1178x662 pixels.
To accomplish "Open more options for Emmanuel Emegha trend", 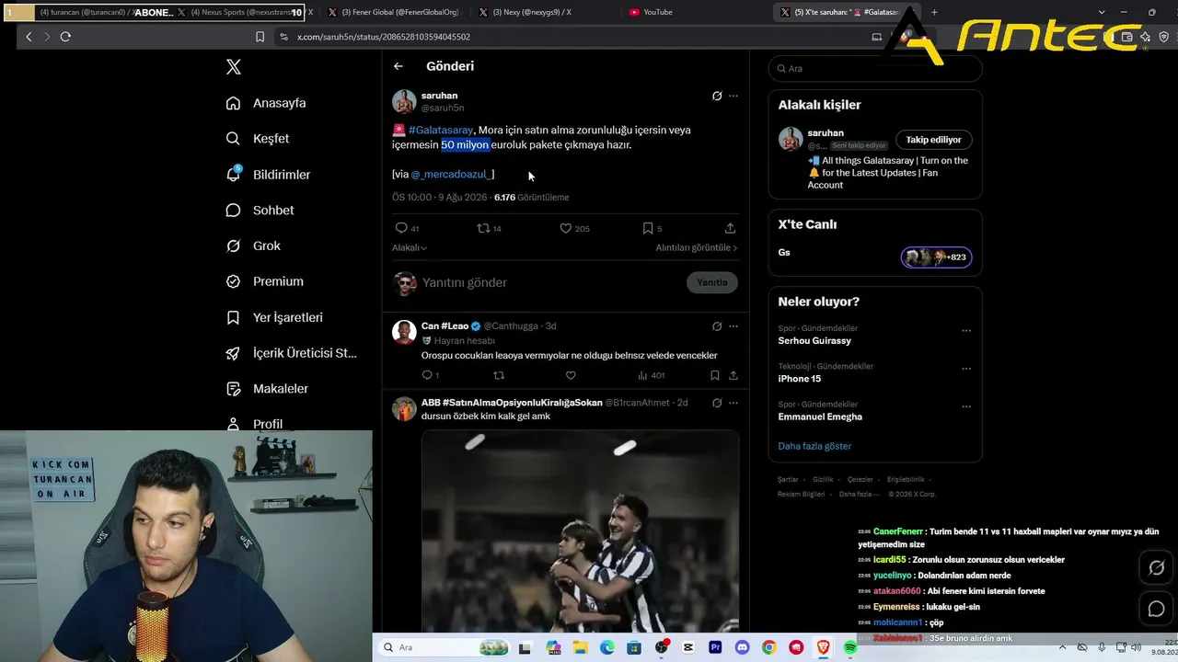I will [x=966, y=406].
